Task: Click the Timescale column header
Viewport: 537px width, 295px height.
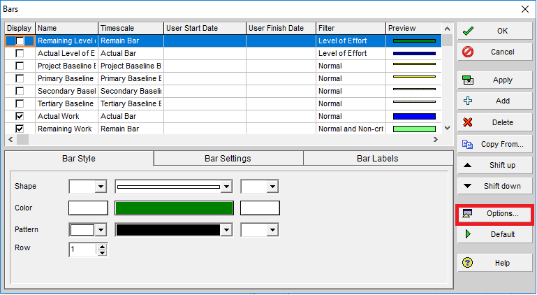Action: tap(131, 28)
